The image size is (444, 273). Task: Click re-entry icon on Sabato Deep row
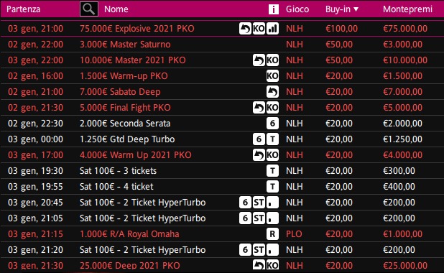[272, 92]
